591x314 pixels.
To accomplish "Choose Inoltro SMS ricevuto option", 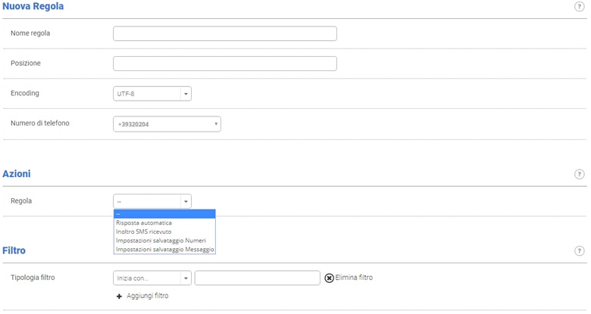I will click(x=164, y=232).
